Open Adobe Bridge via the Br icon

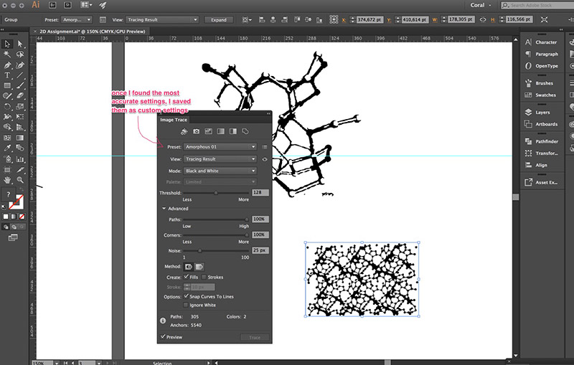[x=52, y=5]
